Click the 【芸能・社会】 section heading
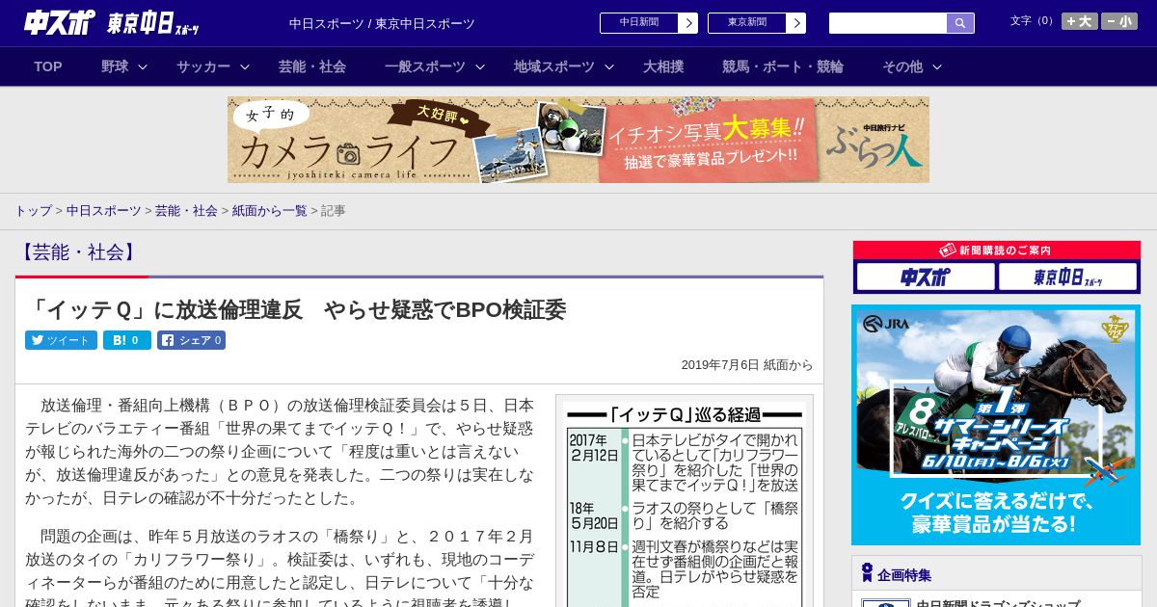1157x607 pixels. tap(78, 252)
